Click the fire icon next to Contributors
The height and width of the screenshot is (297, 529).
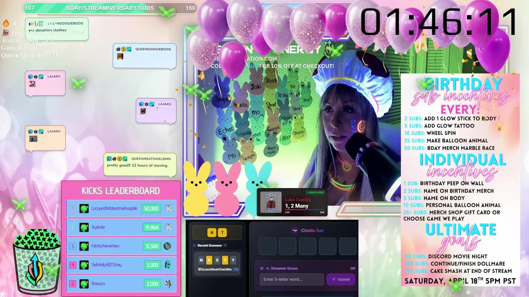6,24
